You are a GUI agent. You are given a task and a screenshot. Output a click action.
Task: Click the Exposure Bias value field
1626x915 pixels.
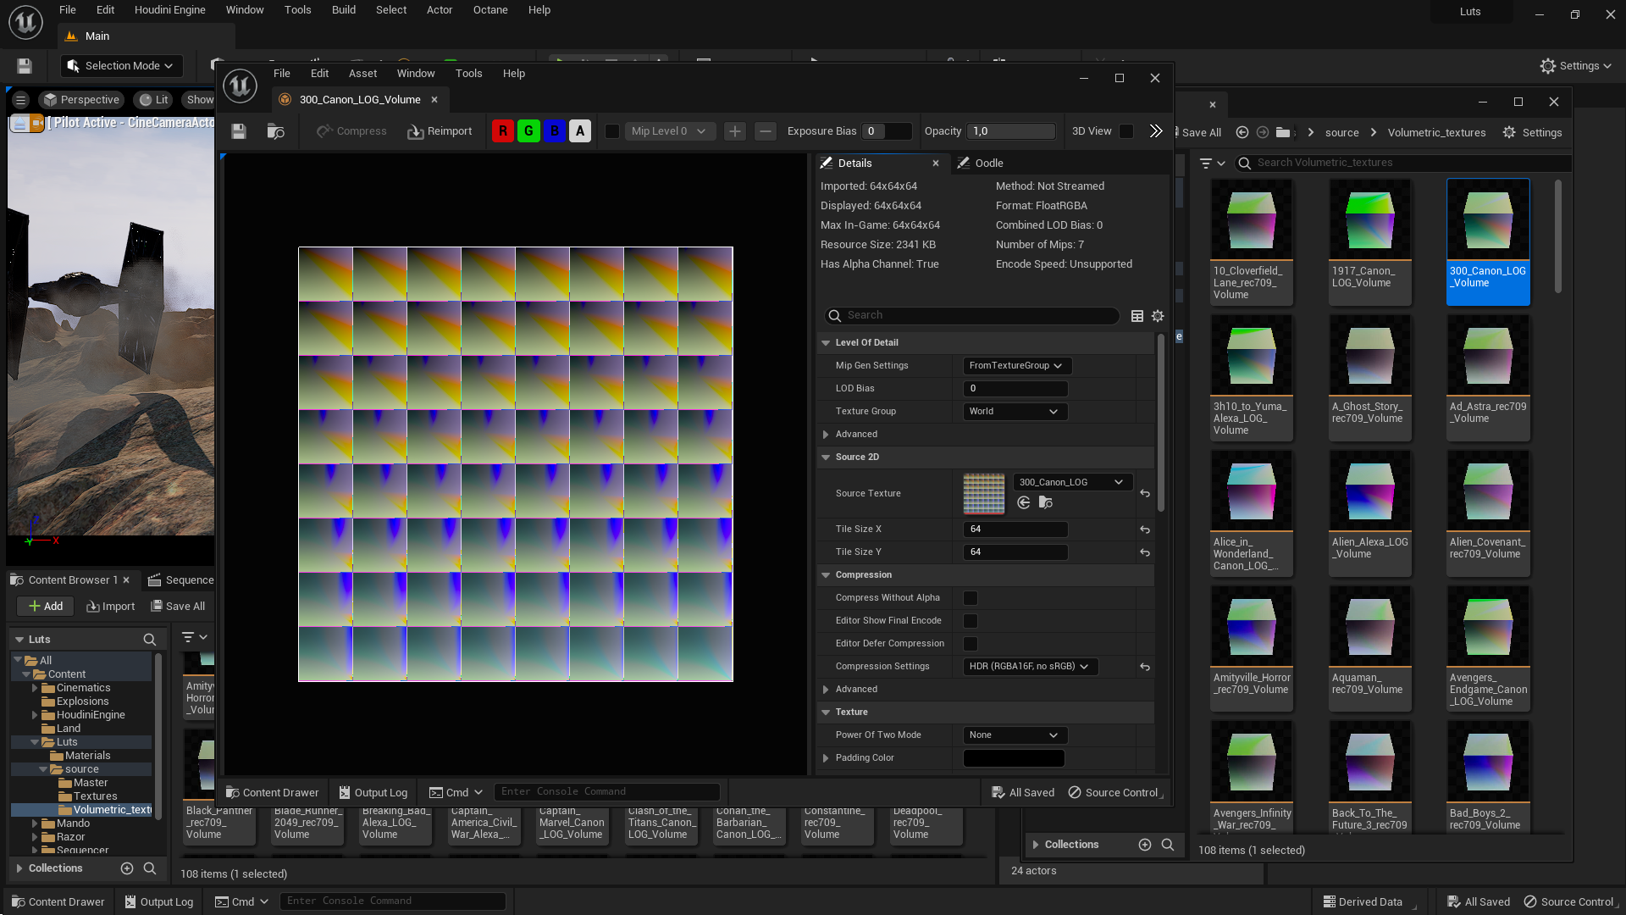[x=887, y=131]
